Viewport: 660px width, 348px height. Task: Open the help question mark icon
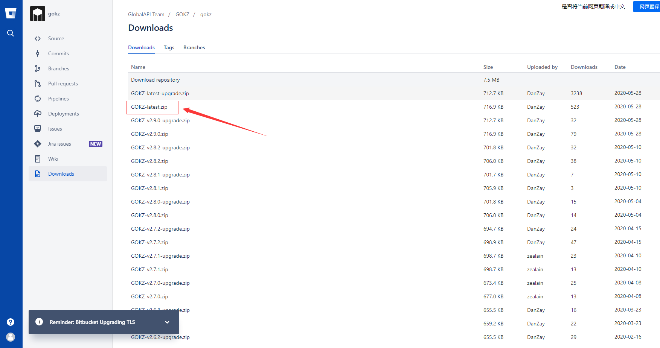pyautogui.click(x=11, y=322)
